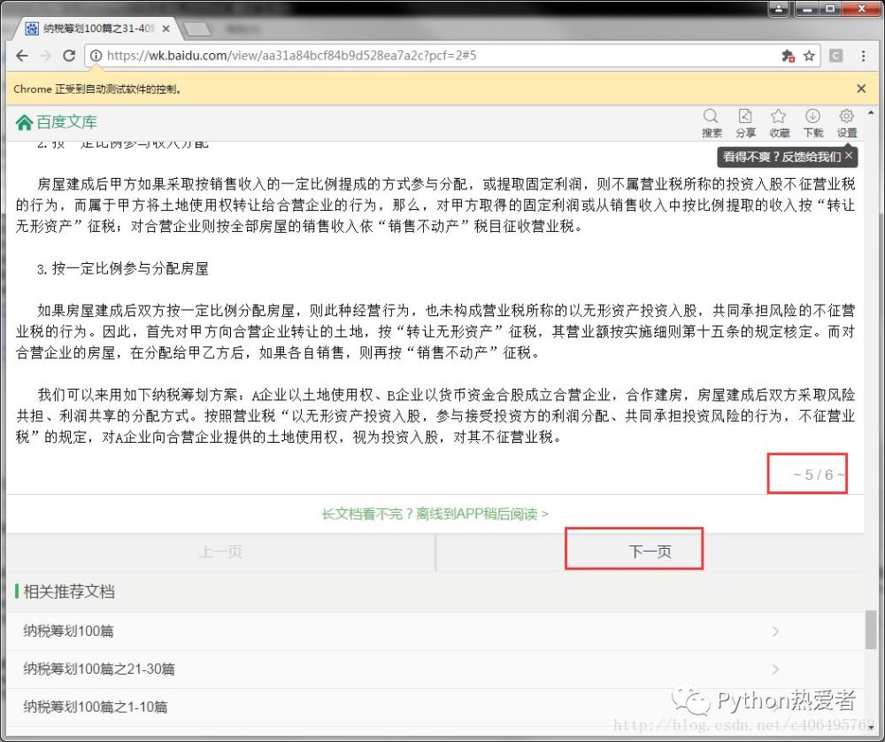Image resolution: width=885 pixels, height=742 pixels.
Task: Click the 相关推荐文档 heading
Action: [x=69, y=591]
